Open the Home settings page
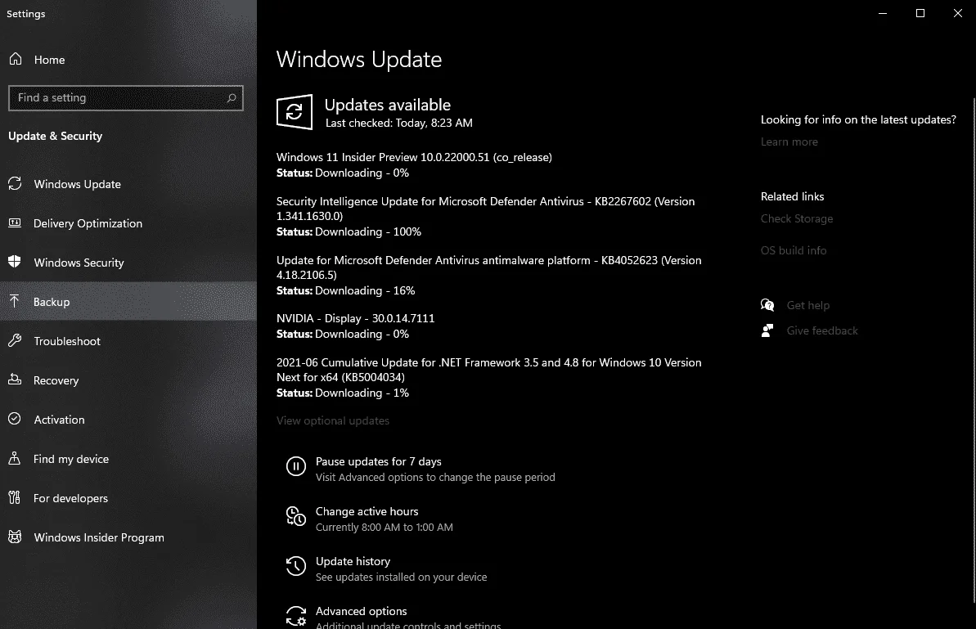Image resolution: width=976 pixels, height=629 pixels. tap(128, 59)
